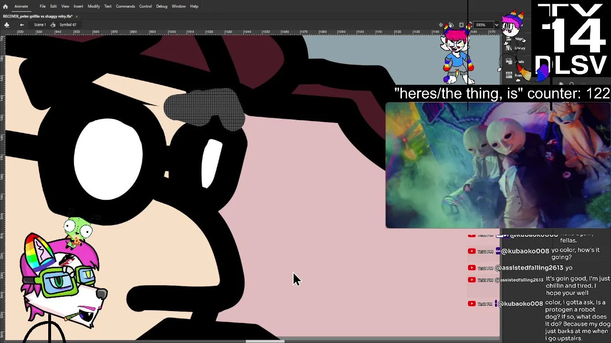Close the RECOVER_peter griffin document tab
Screen dimensions: 611x343
76,16
